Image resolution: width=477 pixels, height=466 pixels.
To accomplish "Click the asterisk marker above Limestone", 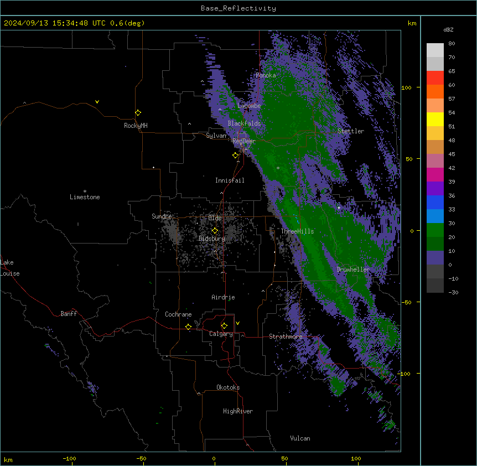I will 85,191.
